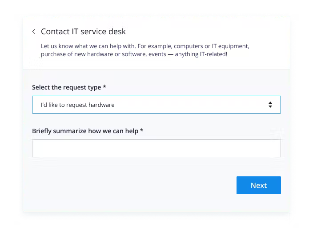This screenshot has width=313, height=228.
Task: Click the required asterisk beside request type label
Action: 104,87
